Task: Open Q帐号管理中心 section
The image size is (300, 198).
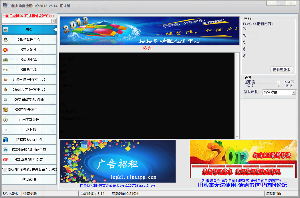Action: (29, 39)
